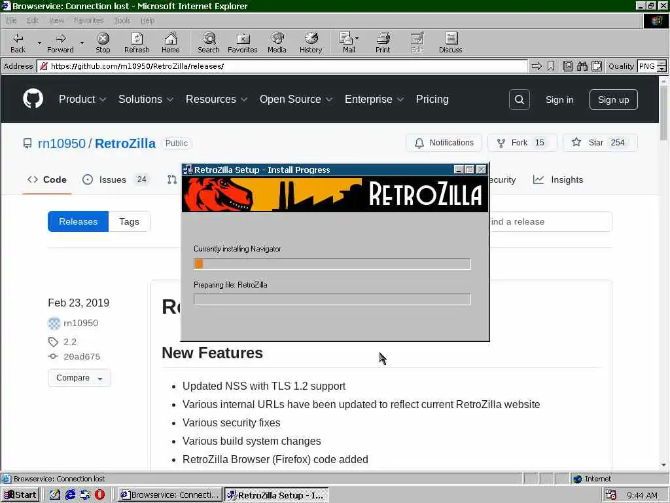Click the GitHub octocat logo
Screen dimensions: 670x503
[33, 99]
